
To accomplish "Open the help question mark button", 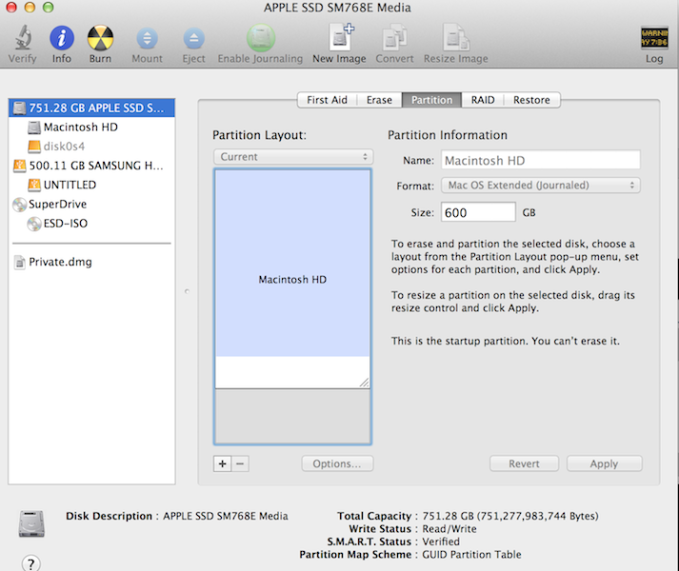I will (x=30, y=562).
